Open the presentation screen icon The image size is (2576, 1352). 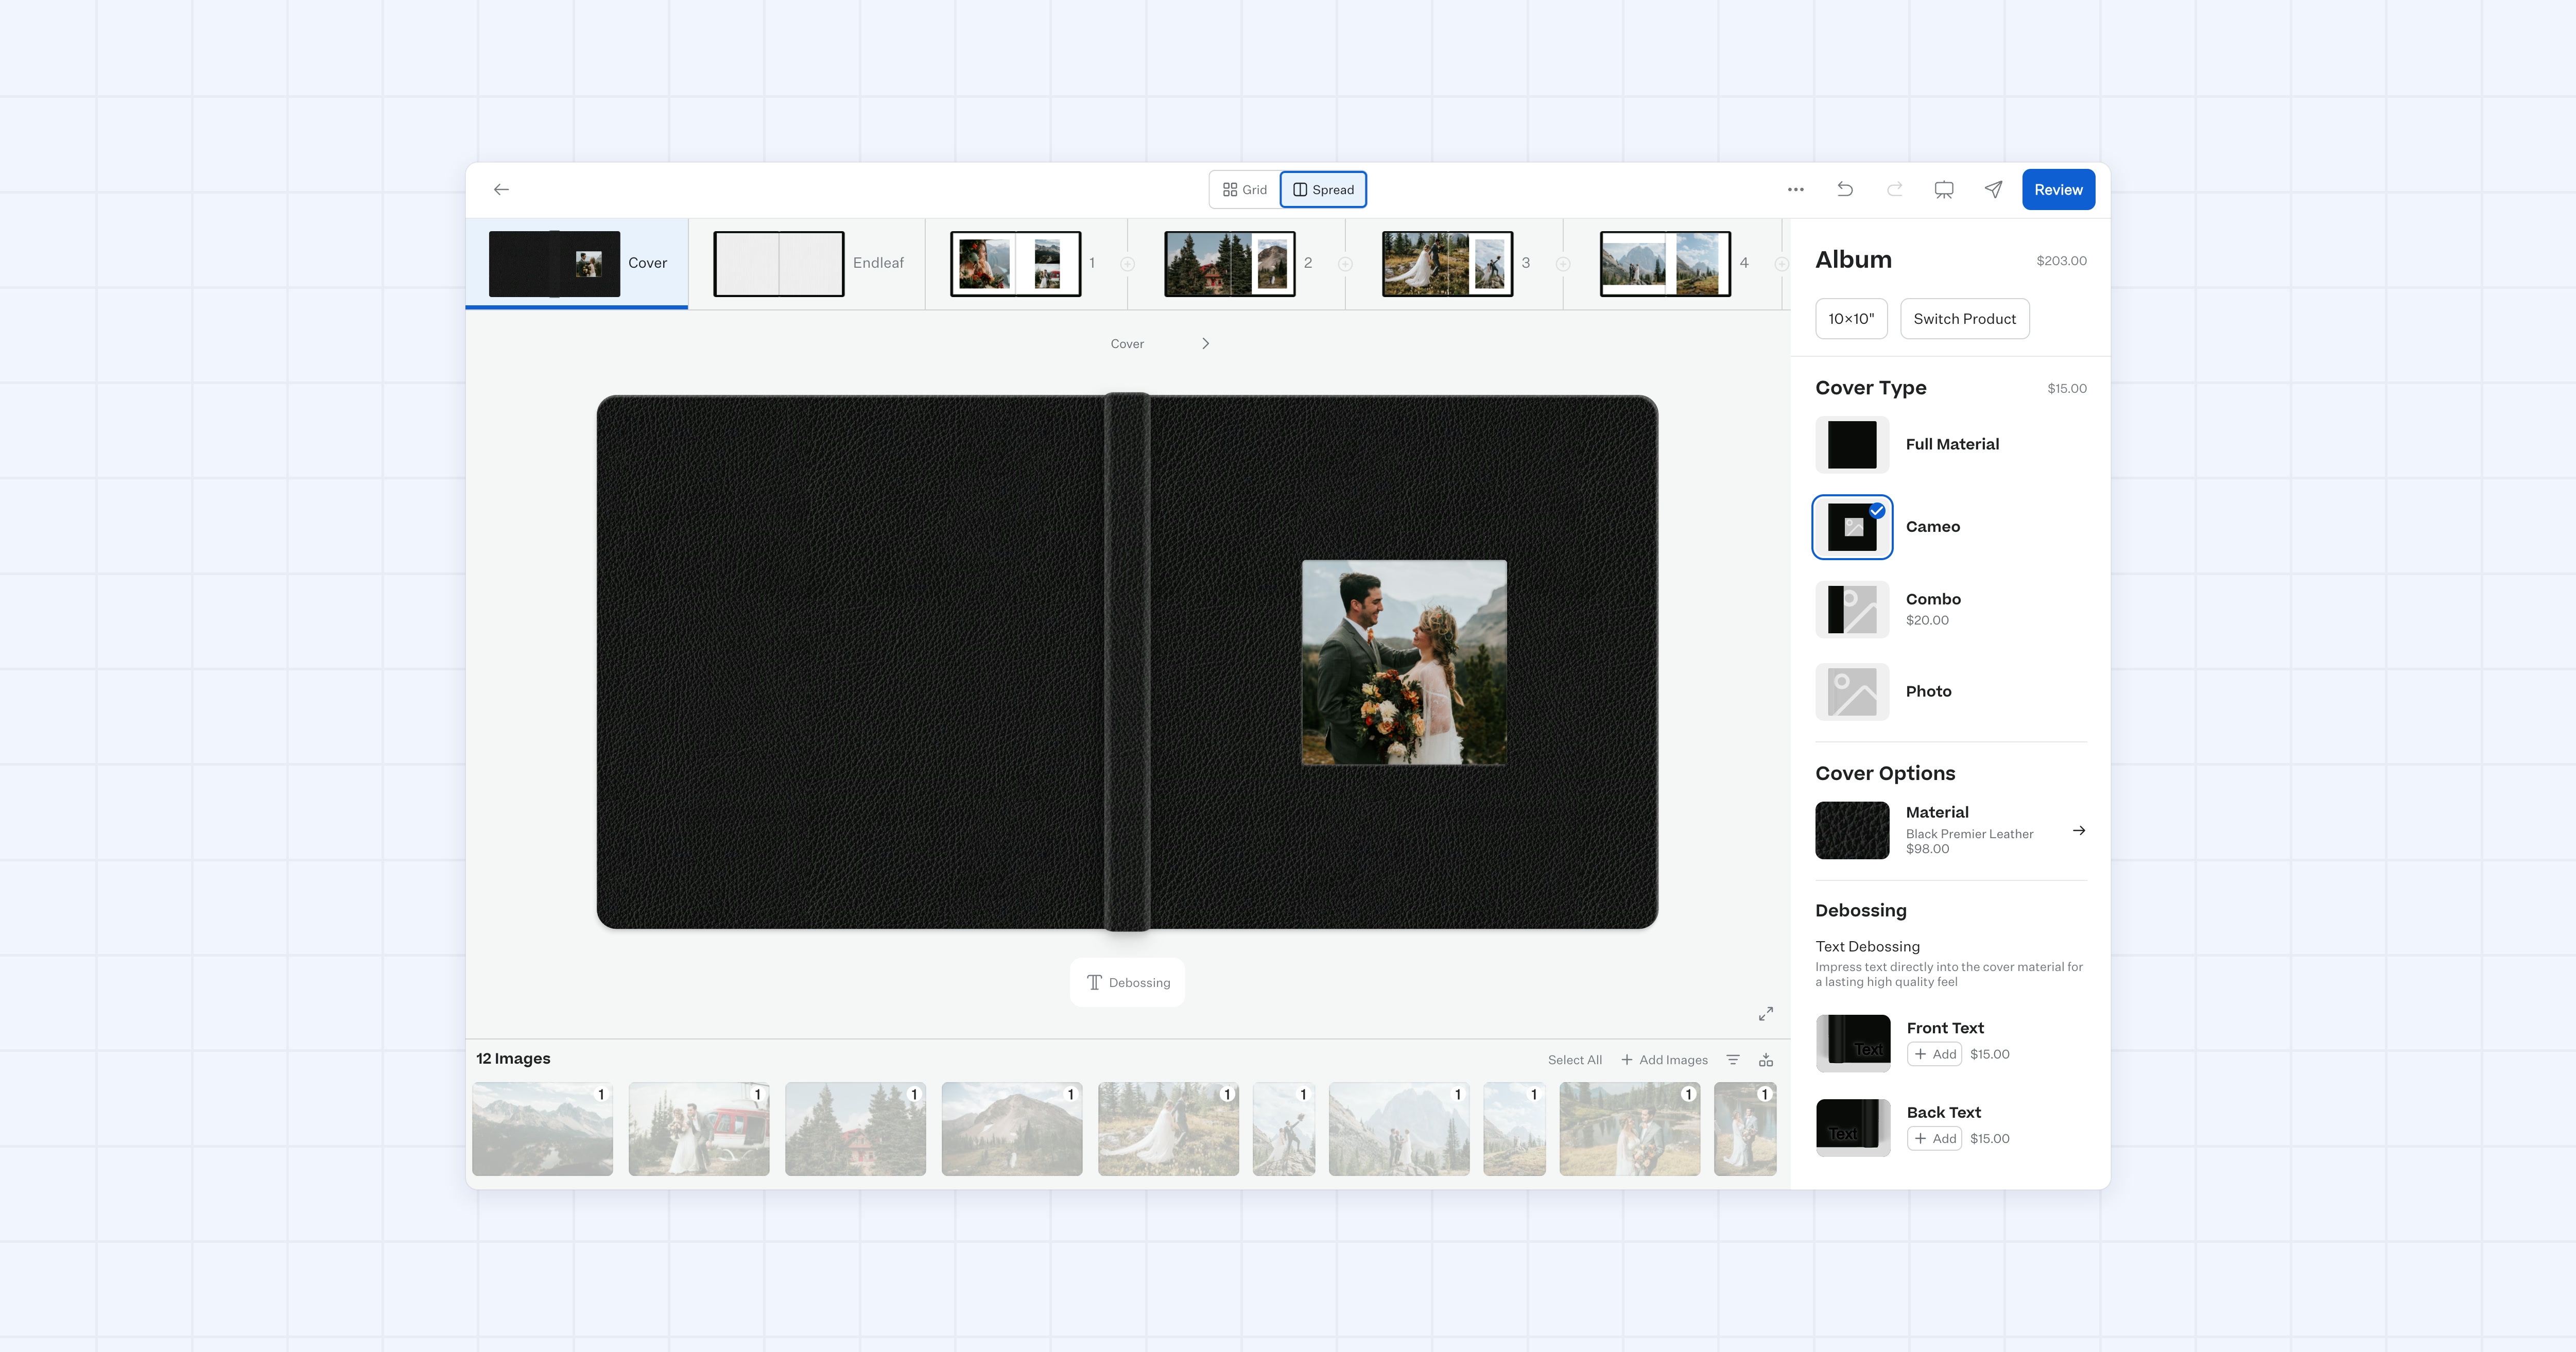1944,190
